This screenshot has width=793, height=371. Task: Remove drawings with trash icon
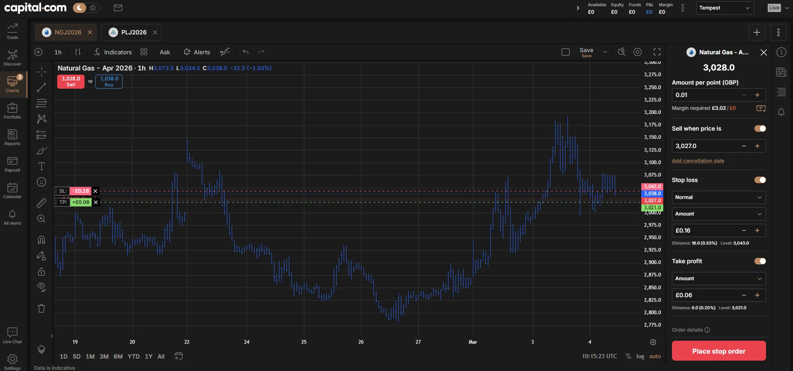point(41,308)
